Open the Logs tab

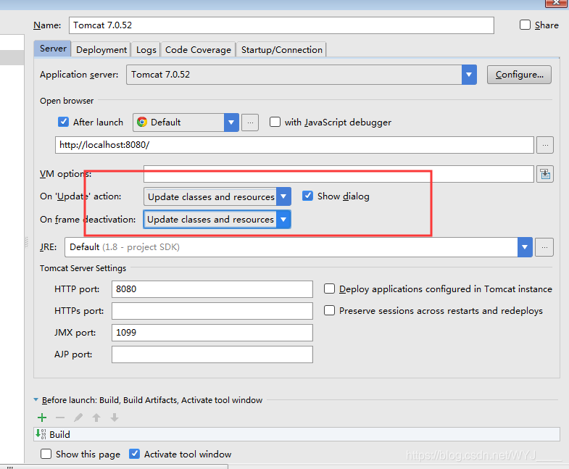[146, 50]
